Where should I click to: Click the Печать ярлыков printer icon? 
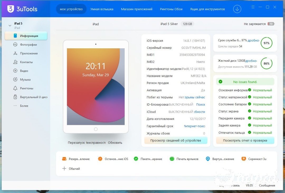[172, 159]
